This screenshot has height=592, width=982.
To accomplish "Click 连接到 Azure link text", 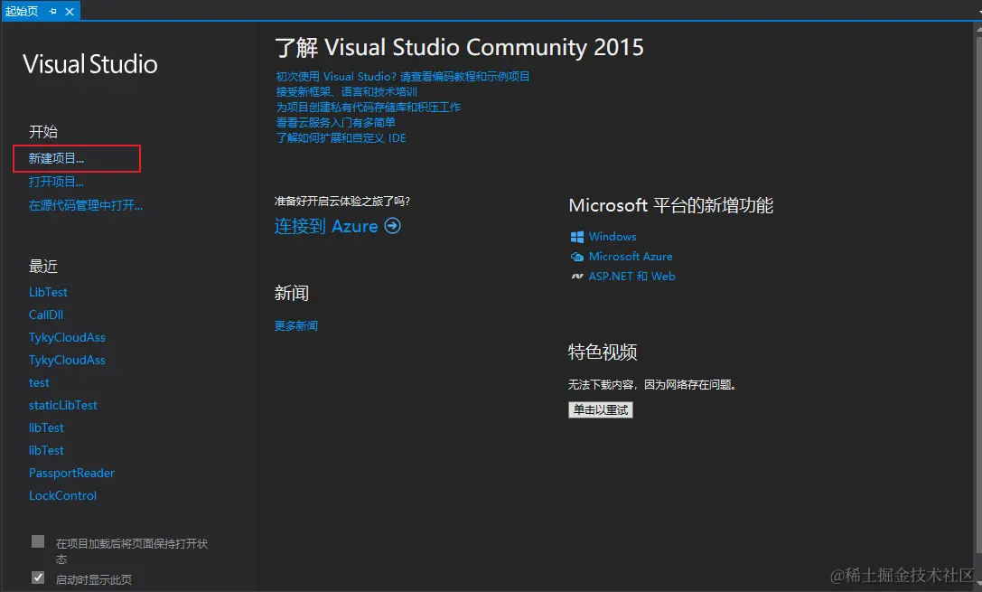I will [x=326, y=226].
